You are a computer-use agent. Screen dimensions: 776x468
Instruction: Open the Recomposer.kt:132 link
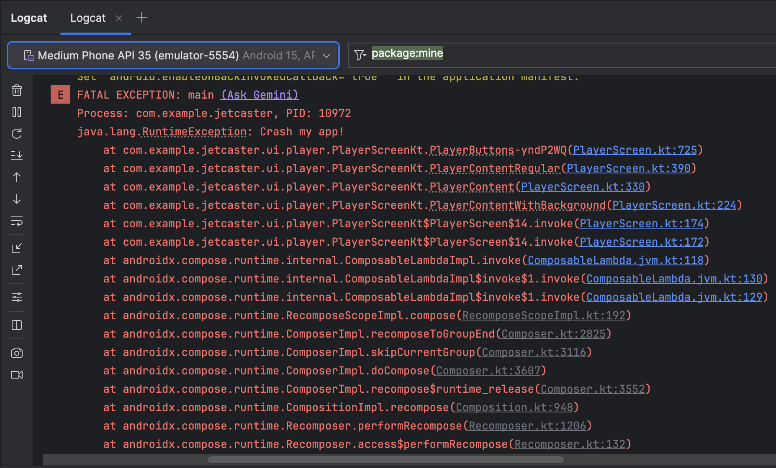570,444
